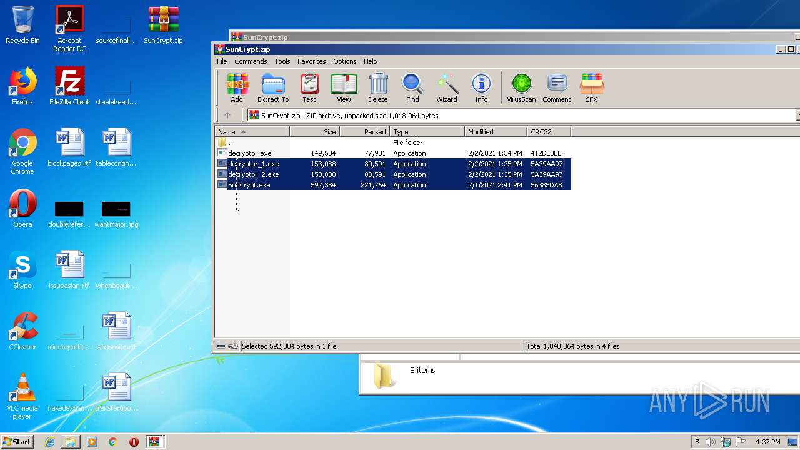Click the SFX toolbar icon
This screenshot has width=800, height=450.
591,88
